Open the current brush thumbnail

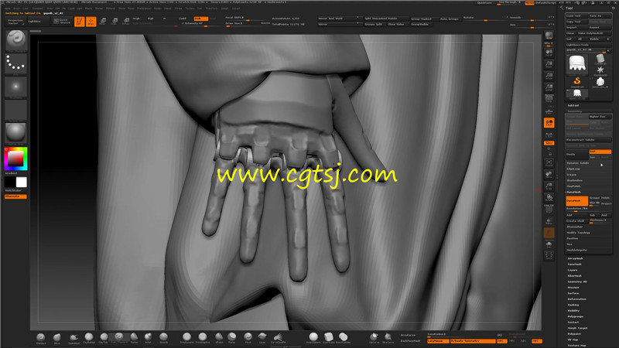pyautogui.click(x=15, y=41)
